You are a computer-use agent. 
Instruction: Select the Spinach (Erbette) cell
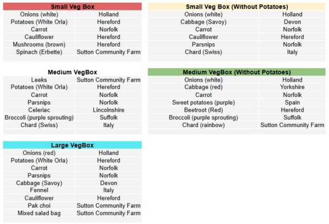pyautogui.click(x=39, y=52)
